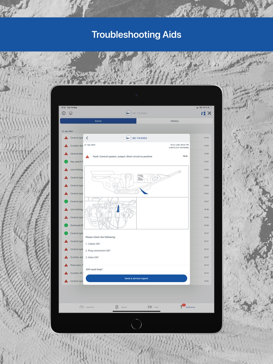Tap the warning icon of the Central elec row
Image resolution: width=273 pixels, height=364 pixels.
[x=66, y=154]
